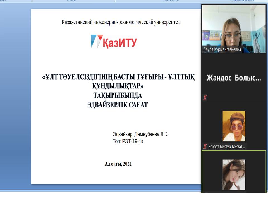Click the ЭДВАЙЗЕРЛІК САҒАТ line on the slide
268x201 pixels.
click(x=118, y=105)
